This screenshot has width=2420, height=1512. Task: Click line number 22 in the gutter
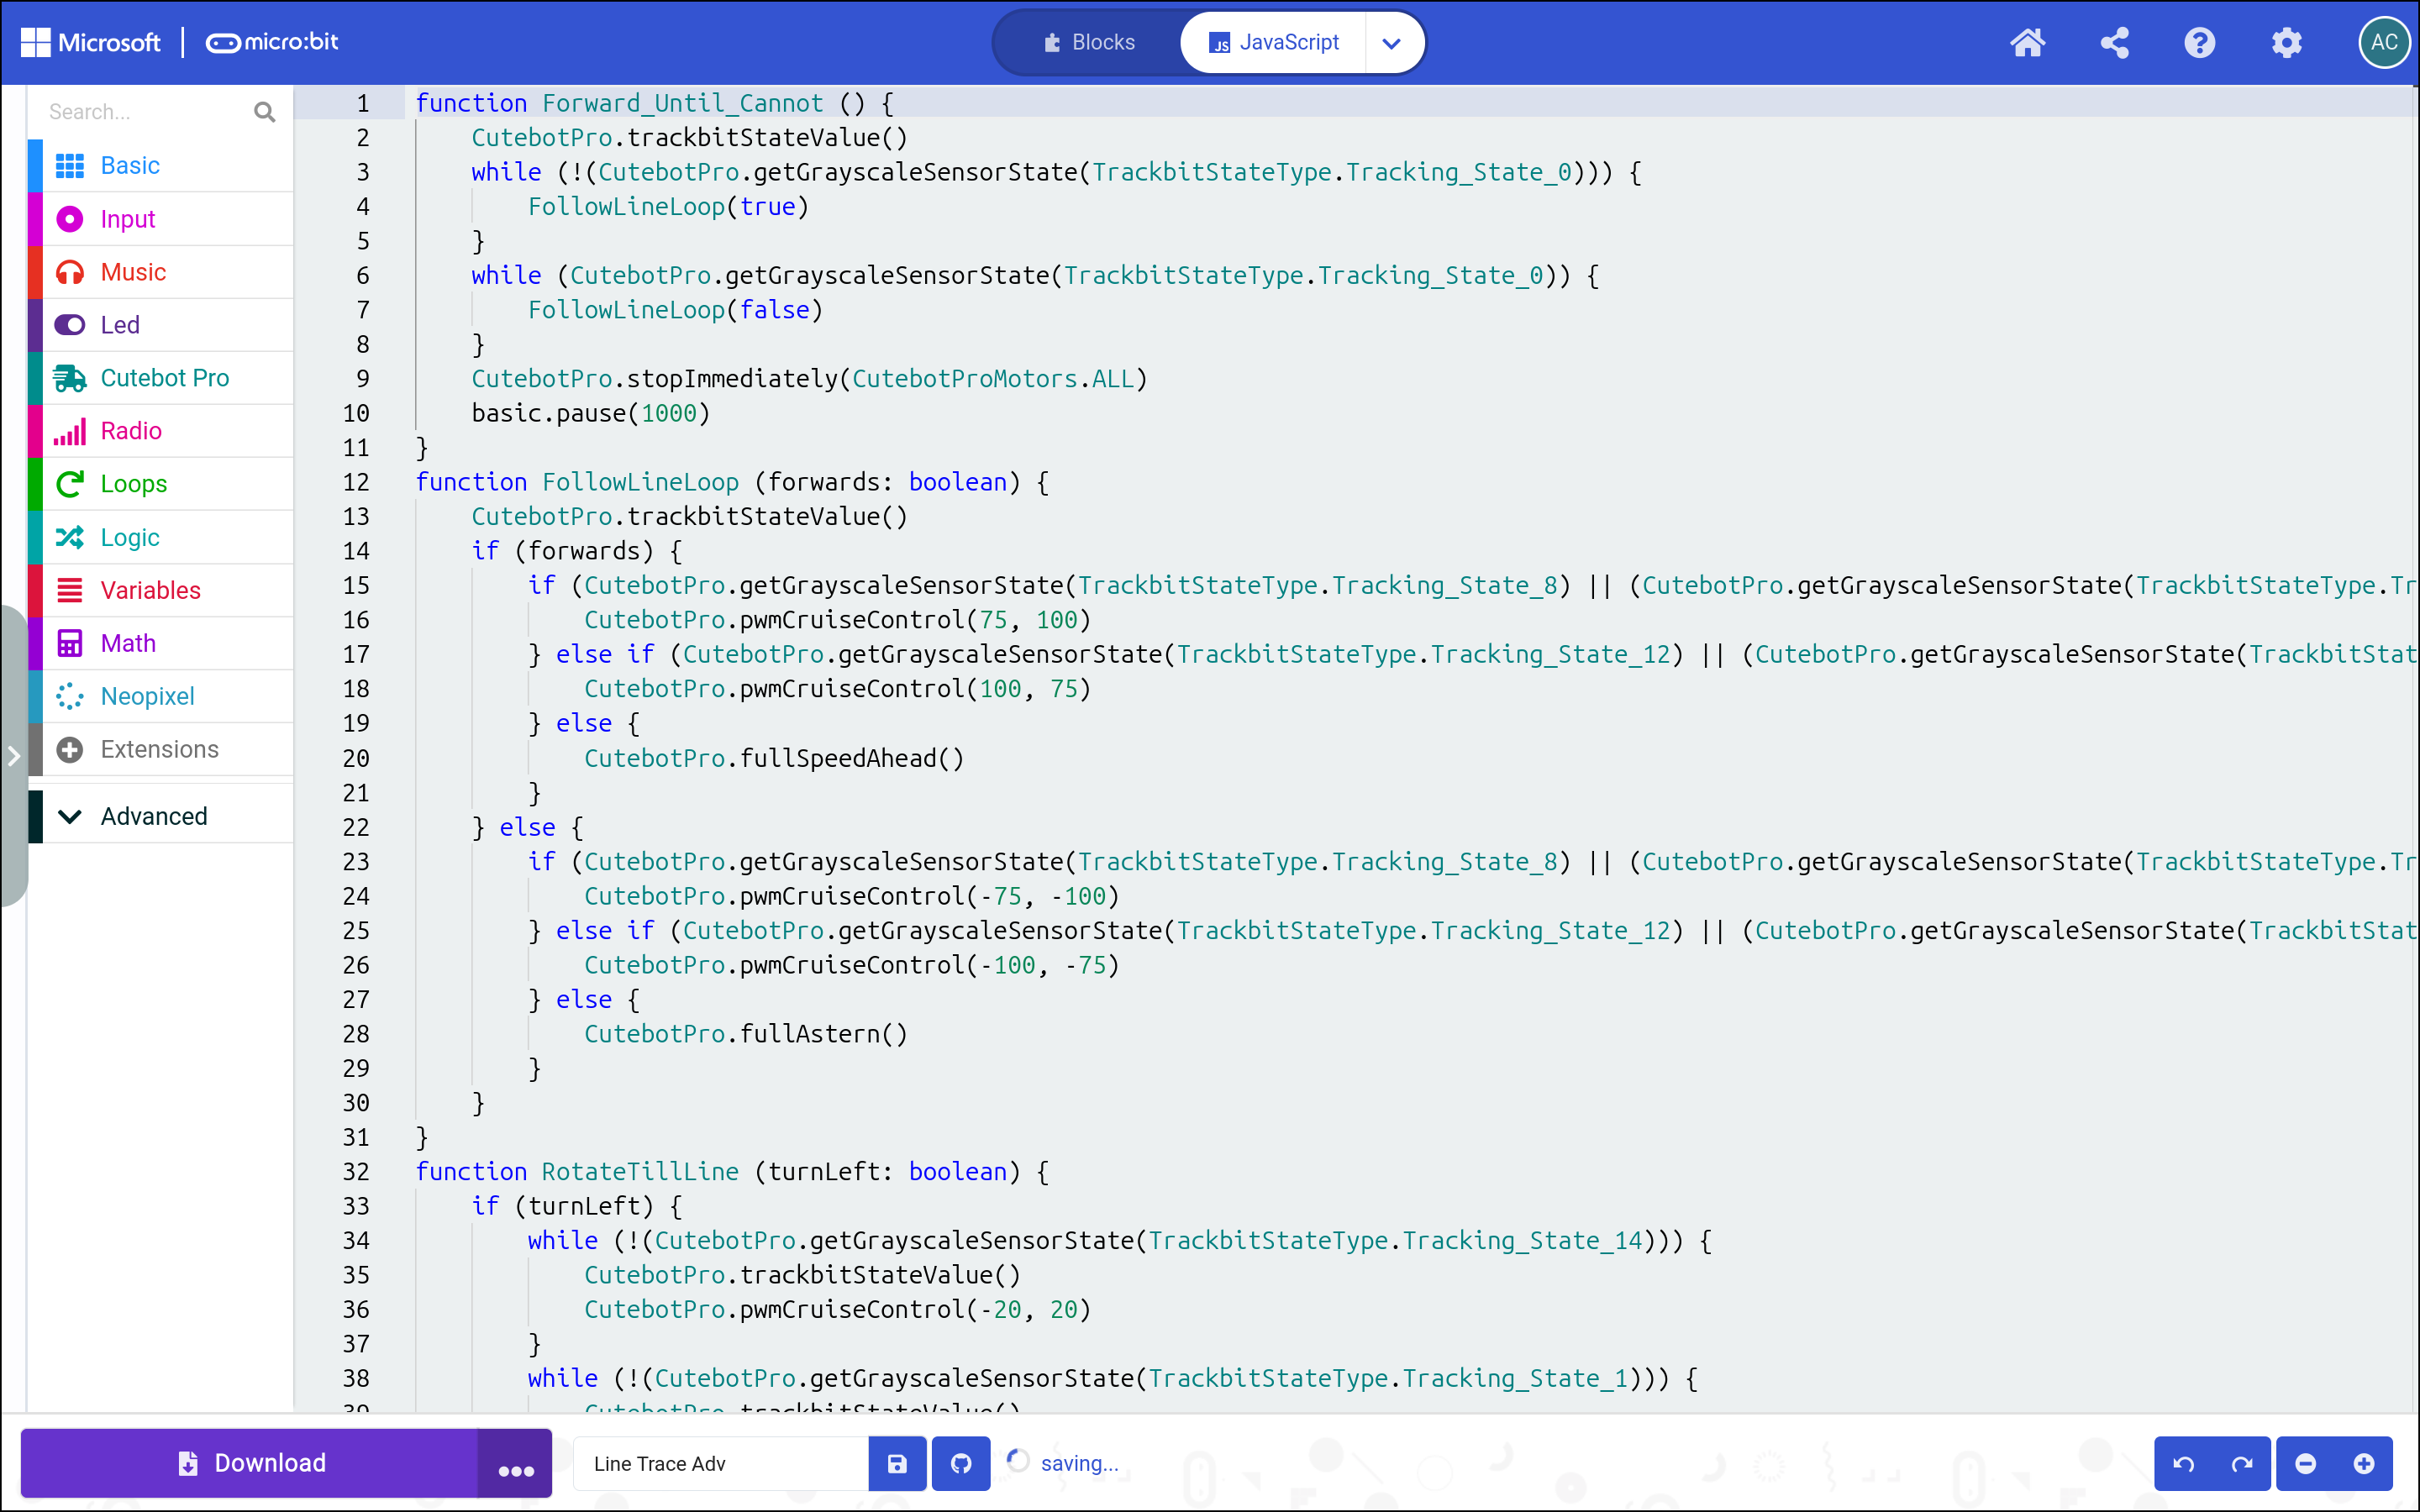tap(356, 827)
